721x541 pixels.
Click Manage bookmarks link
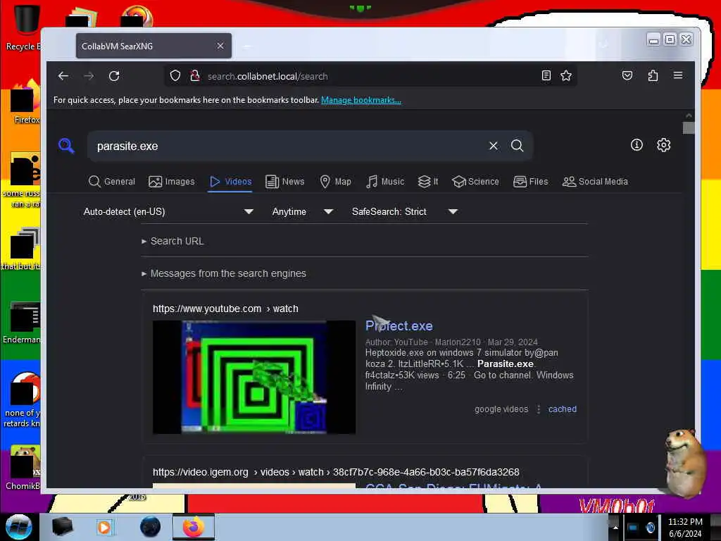click(x=361, y=100)
